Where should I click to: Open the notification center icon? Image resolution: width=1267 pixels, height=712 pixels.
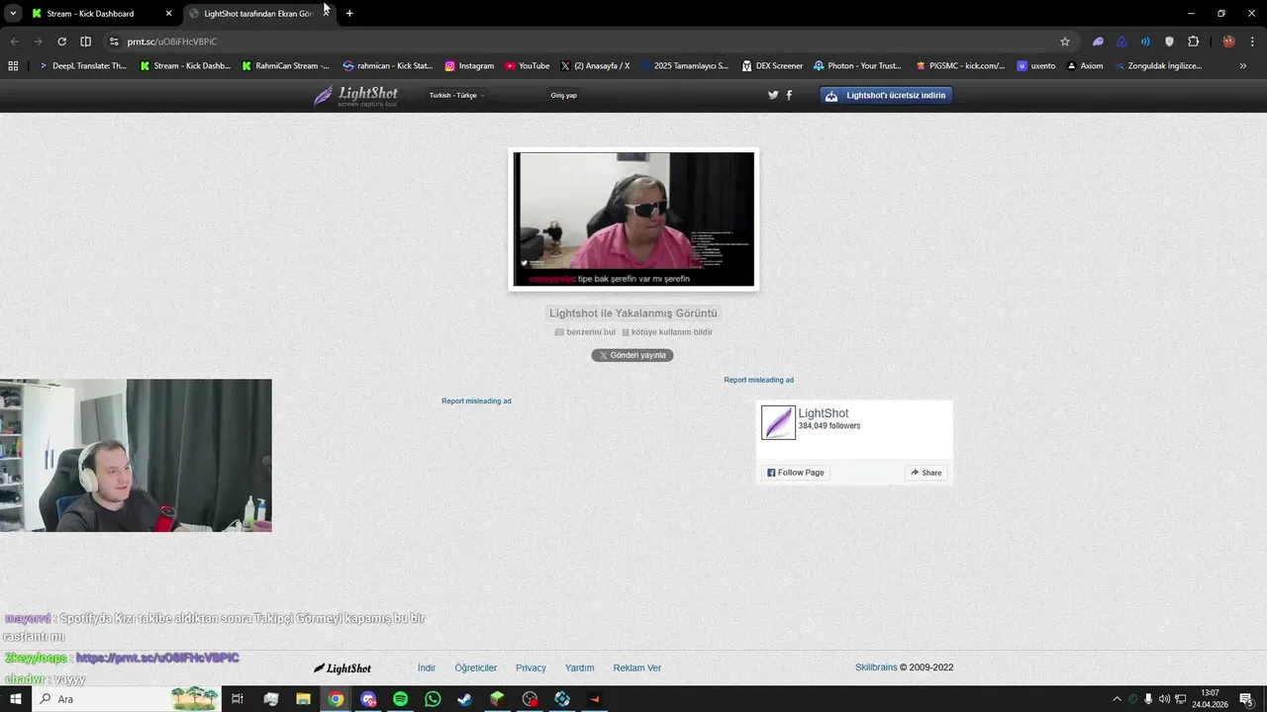click(x=1246, y=699)
